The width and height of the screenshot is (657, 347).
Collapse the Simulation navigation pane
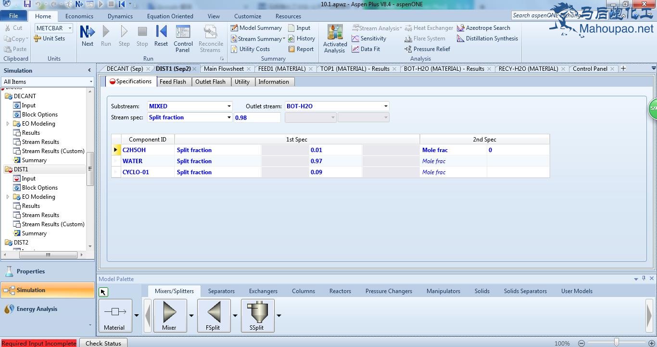pyautogui.click(x=89, y=70)
